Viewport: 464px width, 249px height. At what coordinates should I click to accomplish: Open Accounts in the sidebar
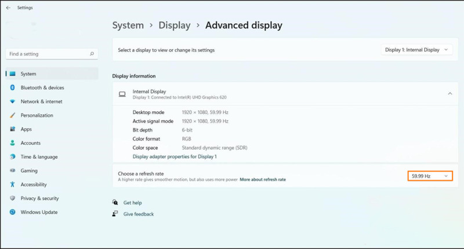pos(30,143)
